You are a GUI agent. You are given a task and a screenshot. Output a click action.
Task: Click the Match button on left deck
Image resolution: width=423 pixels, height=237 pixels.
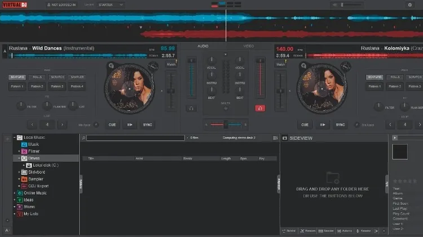coord(171,64)
